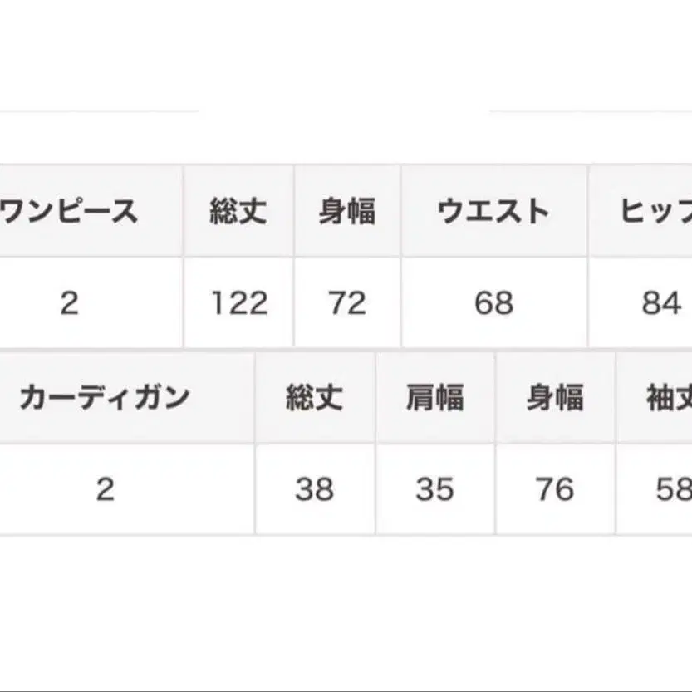Select the 総丈 header in the カーディガン table
Image resolution: width=692 pixels, height=692 pixels.
[x=314, y=398]
